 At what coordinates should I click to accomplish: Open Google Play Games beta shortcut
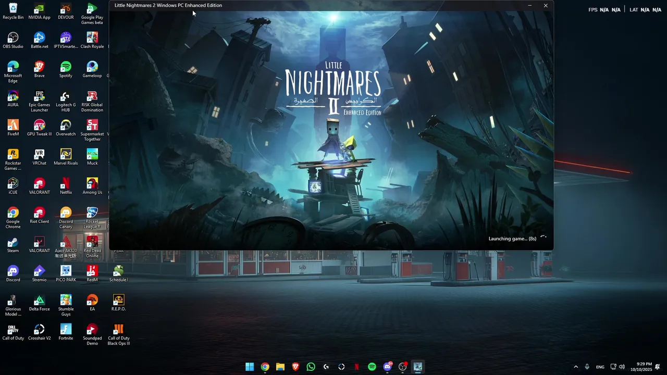click(x=92, y=14)
